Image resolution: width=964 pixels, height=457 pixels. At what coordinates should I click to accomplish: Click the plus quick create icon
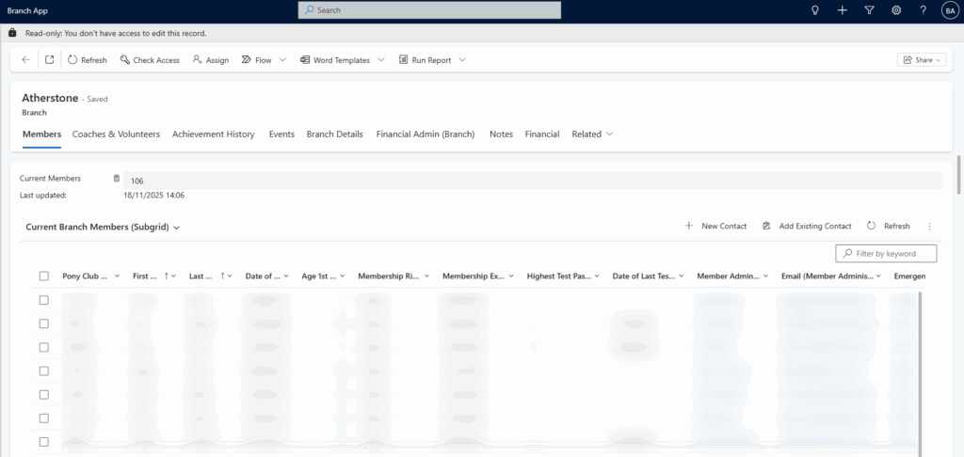pos(843,10)
